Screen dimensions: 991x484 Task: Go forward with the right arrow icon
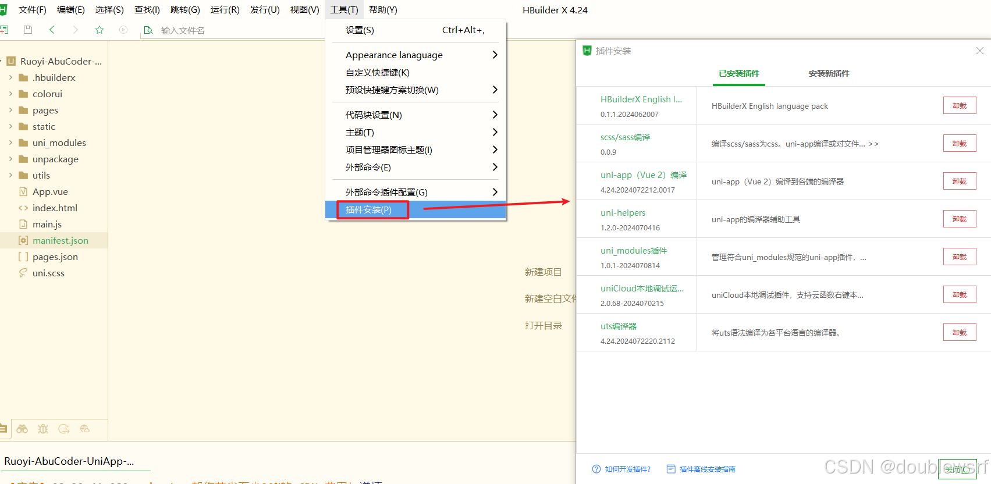point(75,30)
